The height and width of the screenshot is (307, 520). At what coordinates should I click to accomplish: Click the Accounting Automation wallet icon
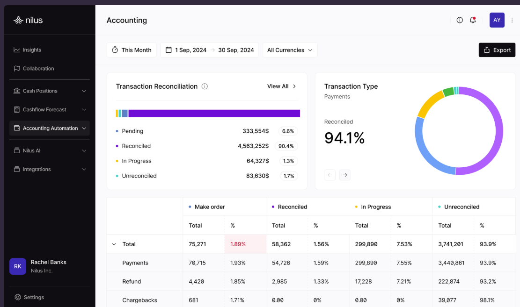[16, 128]
